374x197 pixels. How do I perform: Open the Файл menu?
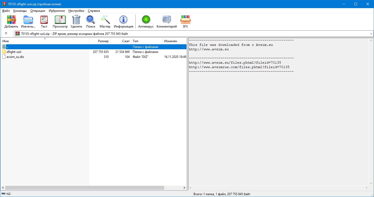(6, 11)
